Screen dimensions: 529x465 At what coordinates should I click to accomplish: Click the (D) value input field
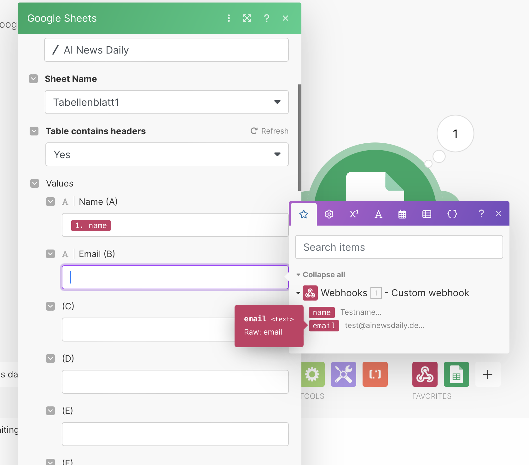tap(175, 382)
